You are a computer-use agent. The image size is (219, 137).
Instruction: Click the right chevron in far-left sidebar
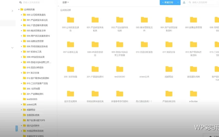[x=12, y=11]
